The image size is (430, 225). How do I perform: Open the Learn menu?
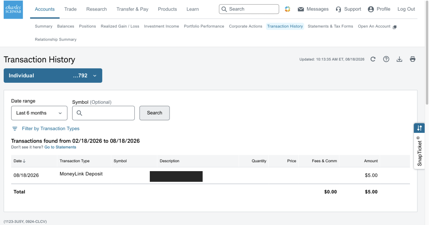point(193,9)
